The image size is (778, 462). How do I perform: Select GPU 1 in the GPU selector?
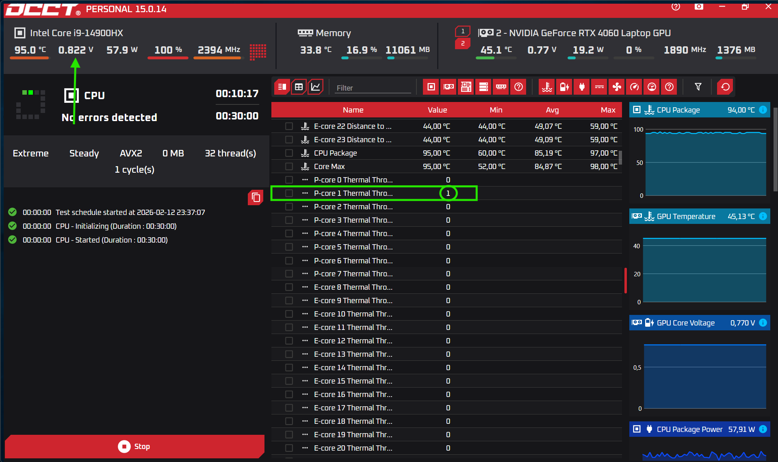463,31
